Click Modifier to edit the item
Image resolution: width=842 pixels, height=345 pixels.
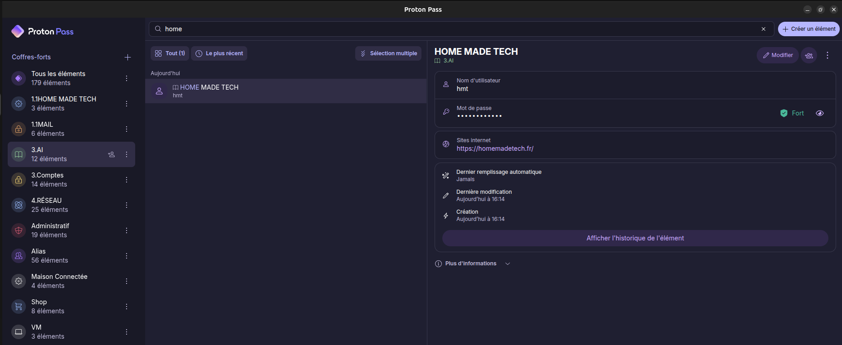(x=778, y=55)
